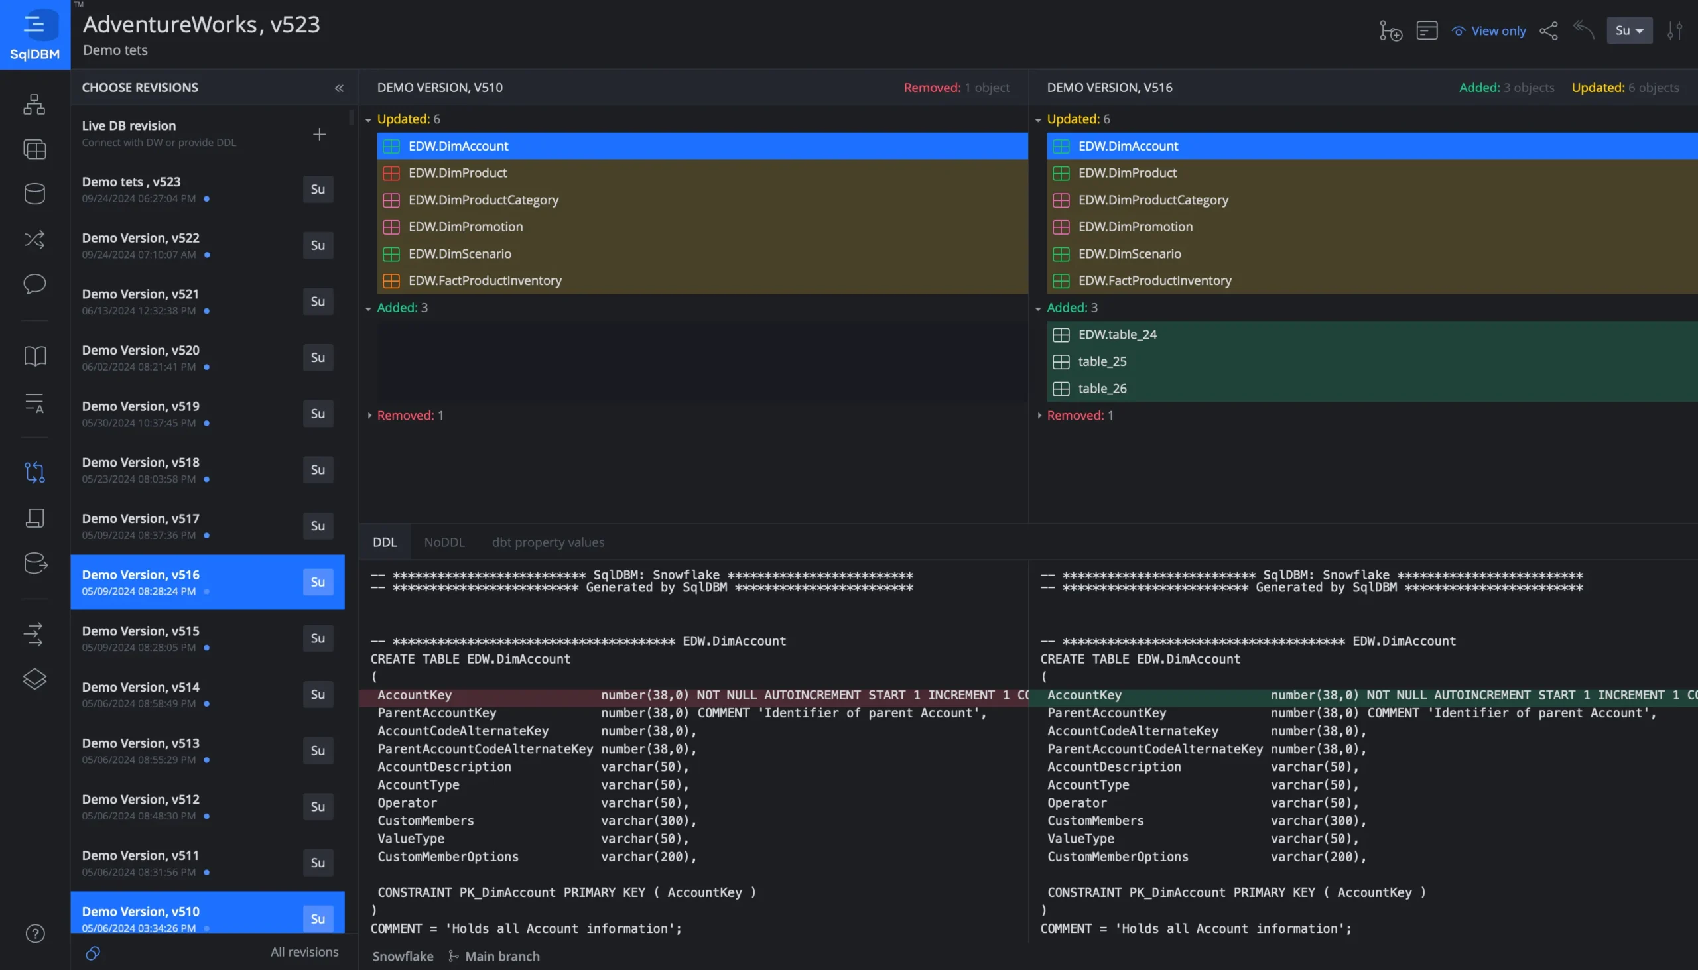Open the Su user dropdown in header
Viewport: 1698px width, 970px height.
[1630, 30]
